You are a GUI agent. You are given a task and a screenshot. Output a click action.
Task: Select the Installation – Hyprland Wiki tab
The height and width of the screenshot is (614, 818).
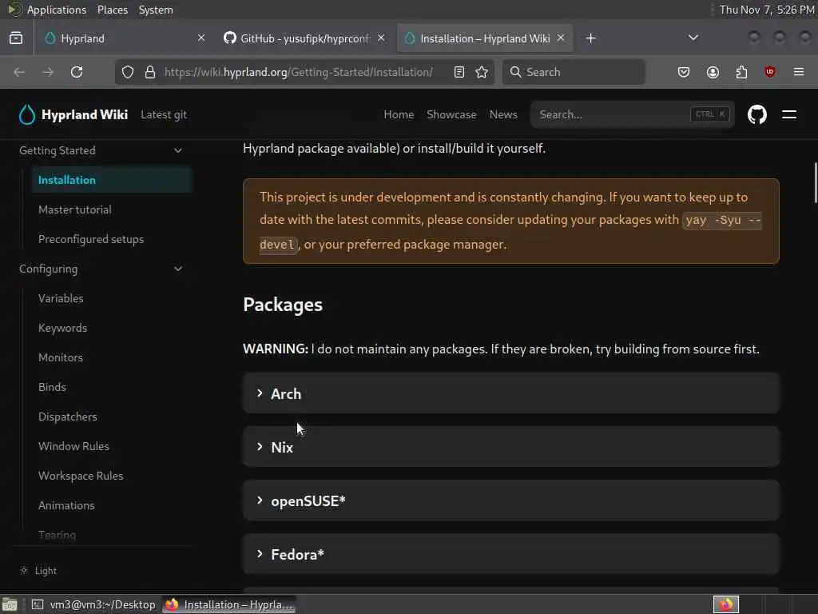click(x=485, y=38)
